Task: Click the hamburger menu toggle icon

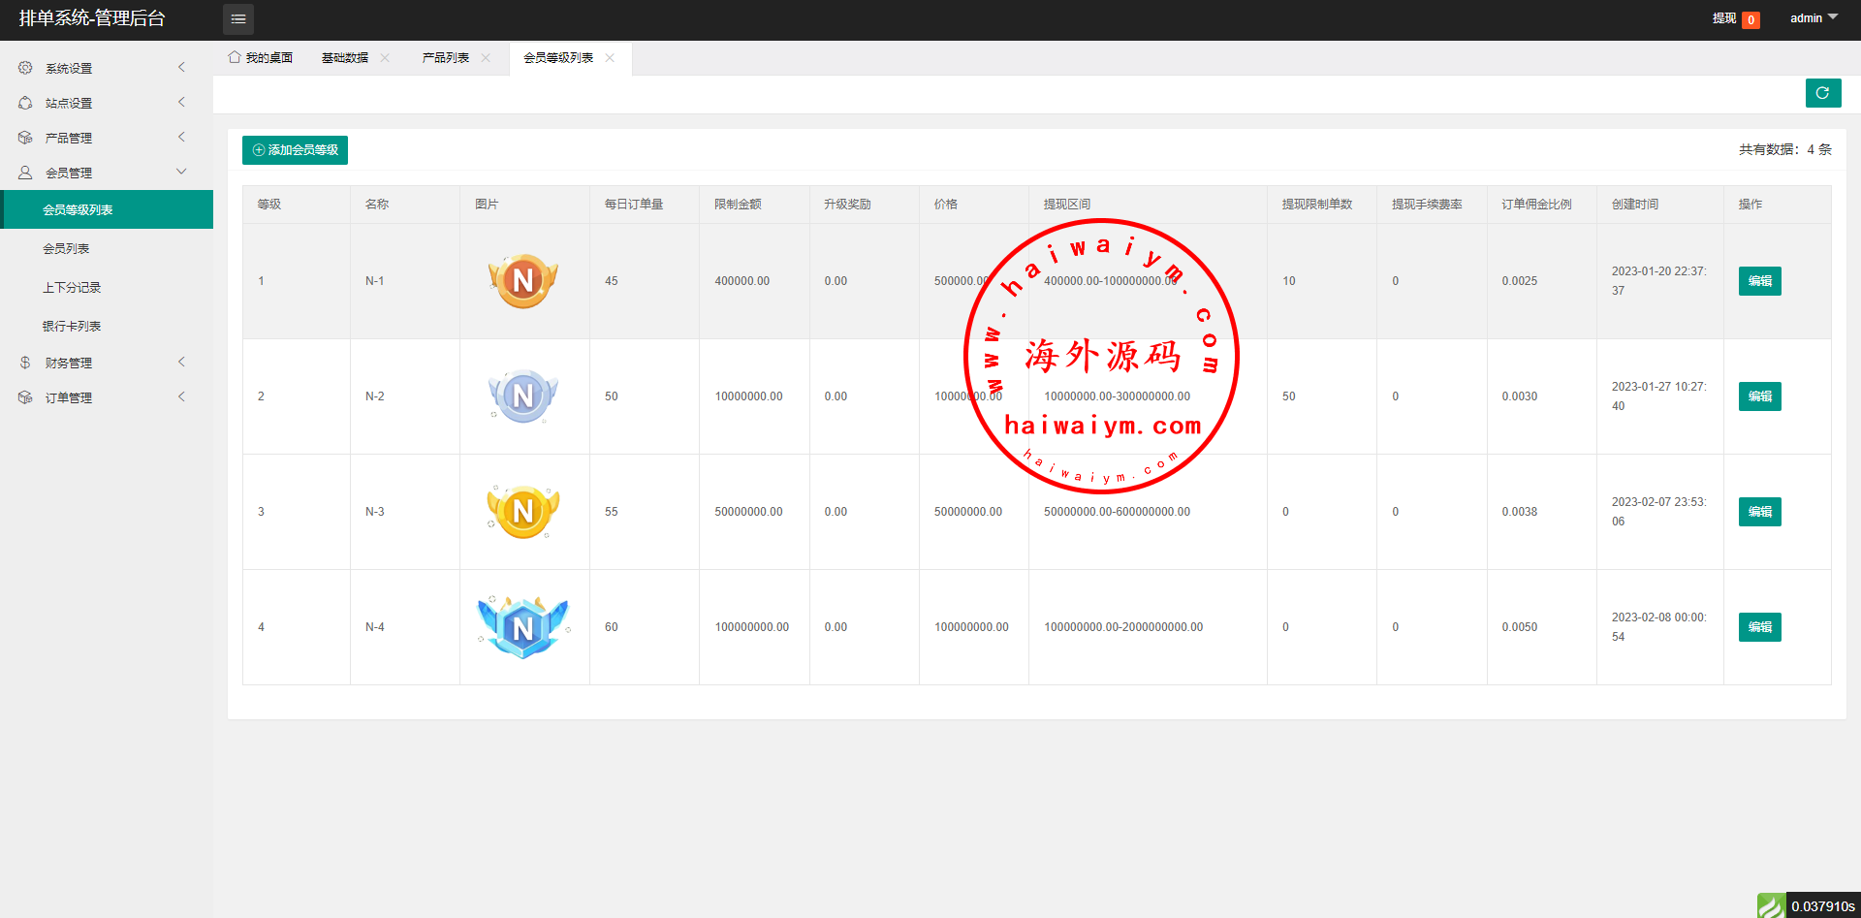Action: pos(237,19)
